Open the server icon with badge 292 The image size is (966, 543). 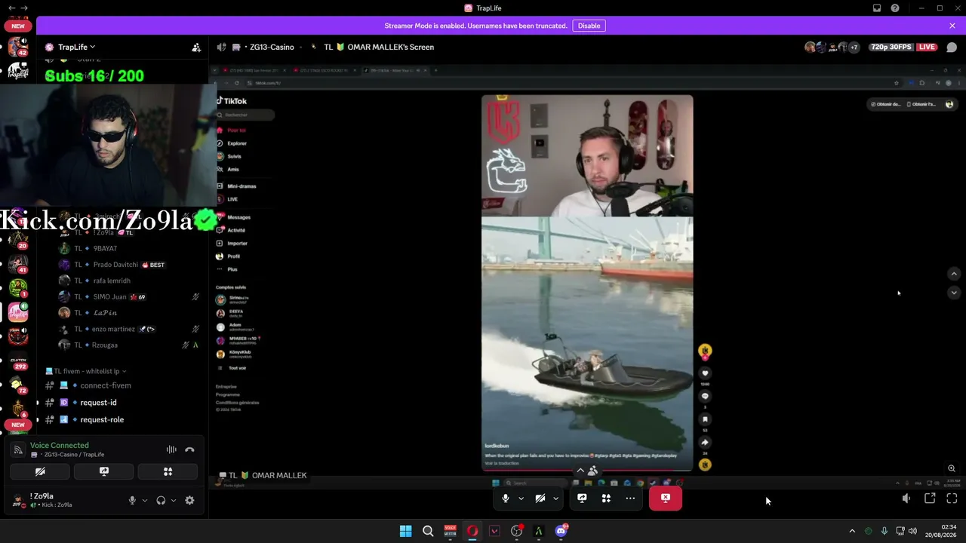coord(18,361)
